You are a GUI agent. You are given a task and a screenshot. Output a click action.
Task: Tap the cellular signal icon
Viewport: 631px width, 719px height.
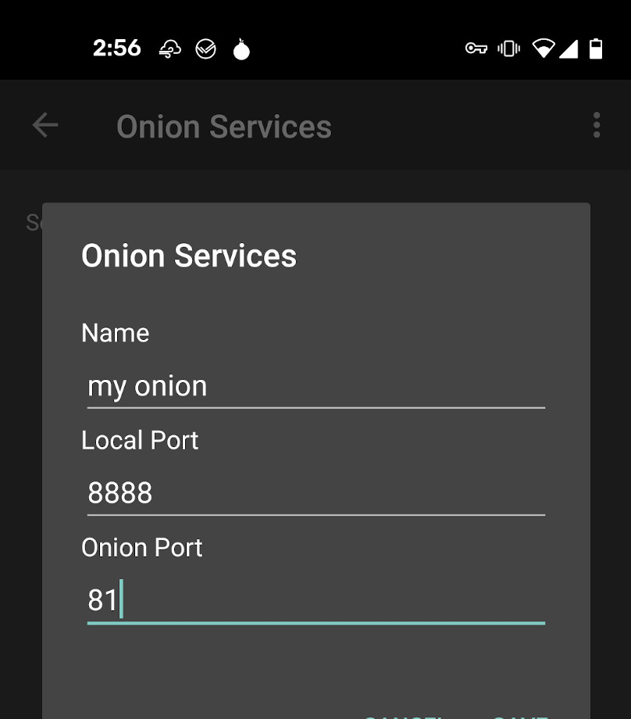569,48
